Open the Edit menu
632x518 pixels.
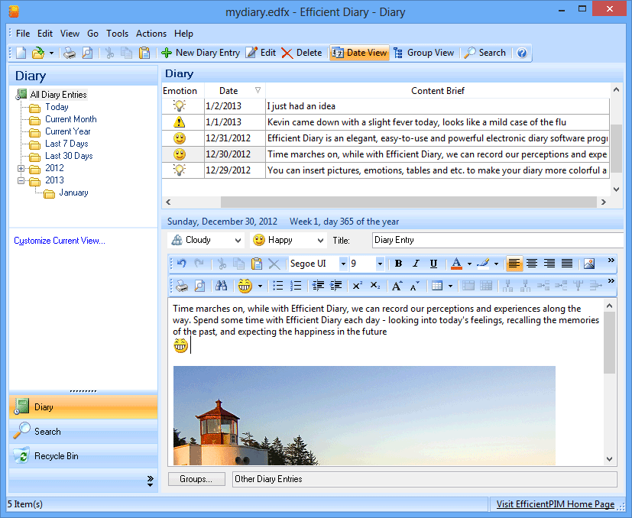(x=45, y=34)
